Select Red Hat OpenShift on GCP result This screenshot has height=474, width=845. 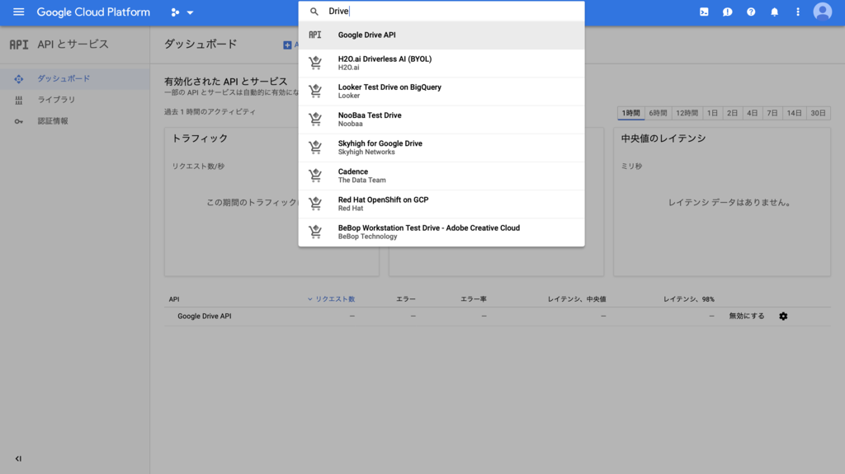441,204
